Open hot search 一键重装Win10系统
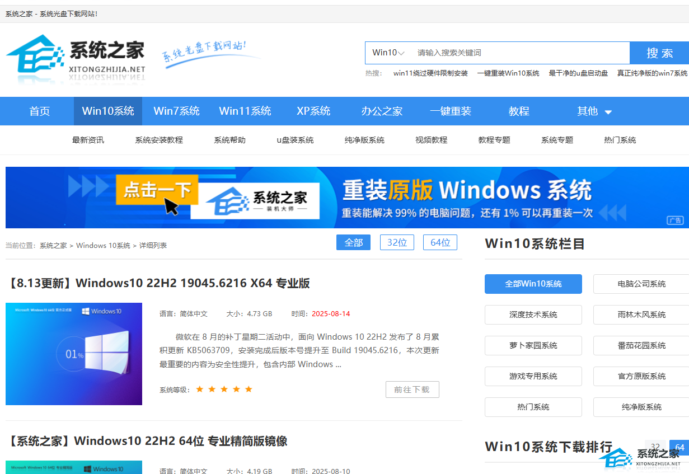The width and height of the screenshot is (689, 474). (x=508, y=73)
